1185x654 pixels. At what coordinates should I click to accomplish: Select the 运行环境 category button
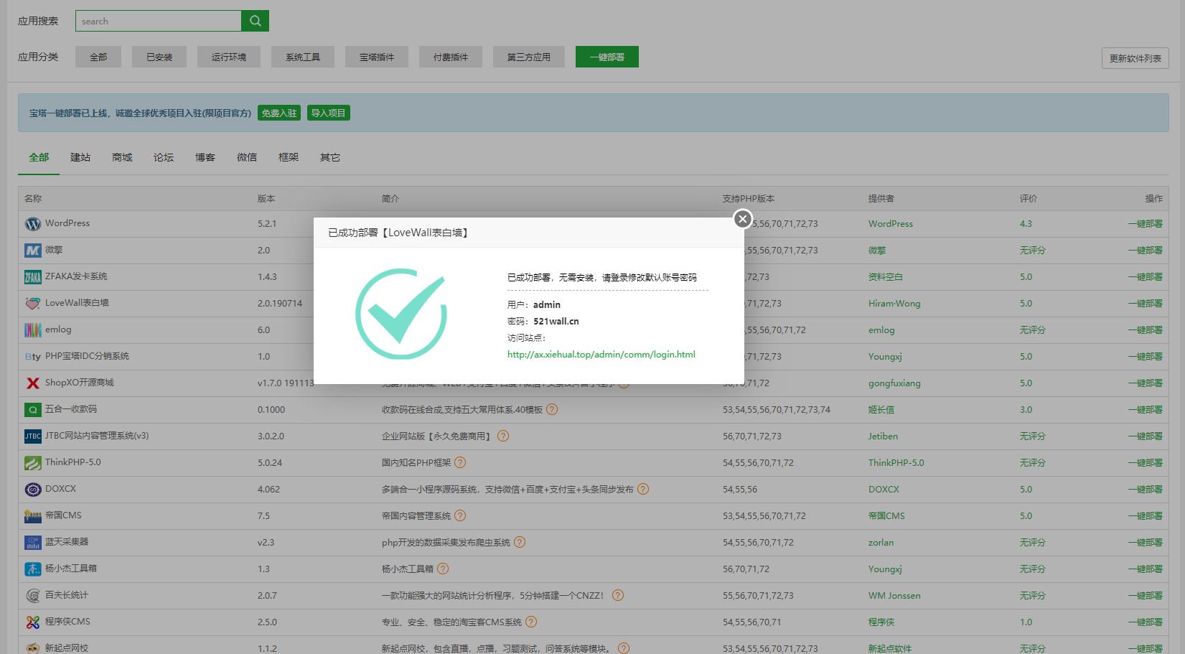[x=229, y=57]
